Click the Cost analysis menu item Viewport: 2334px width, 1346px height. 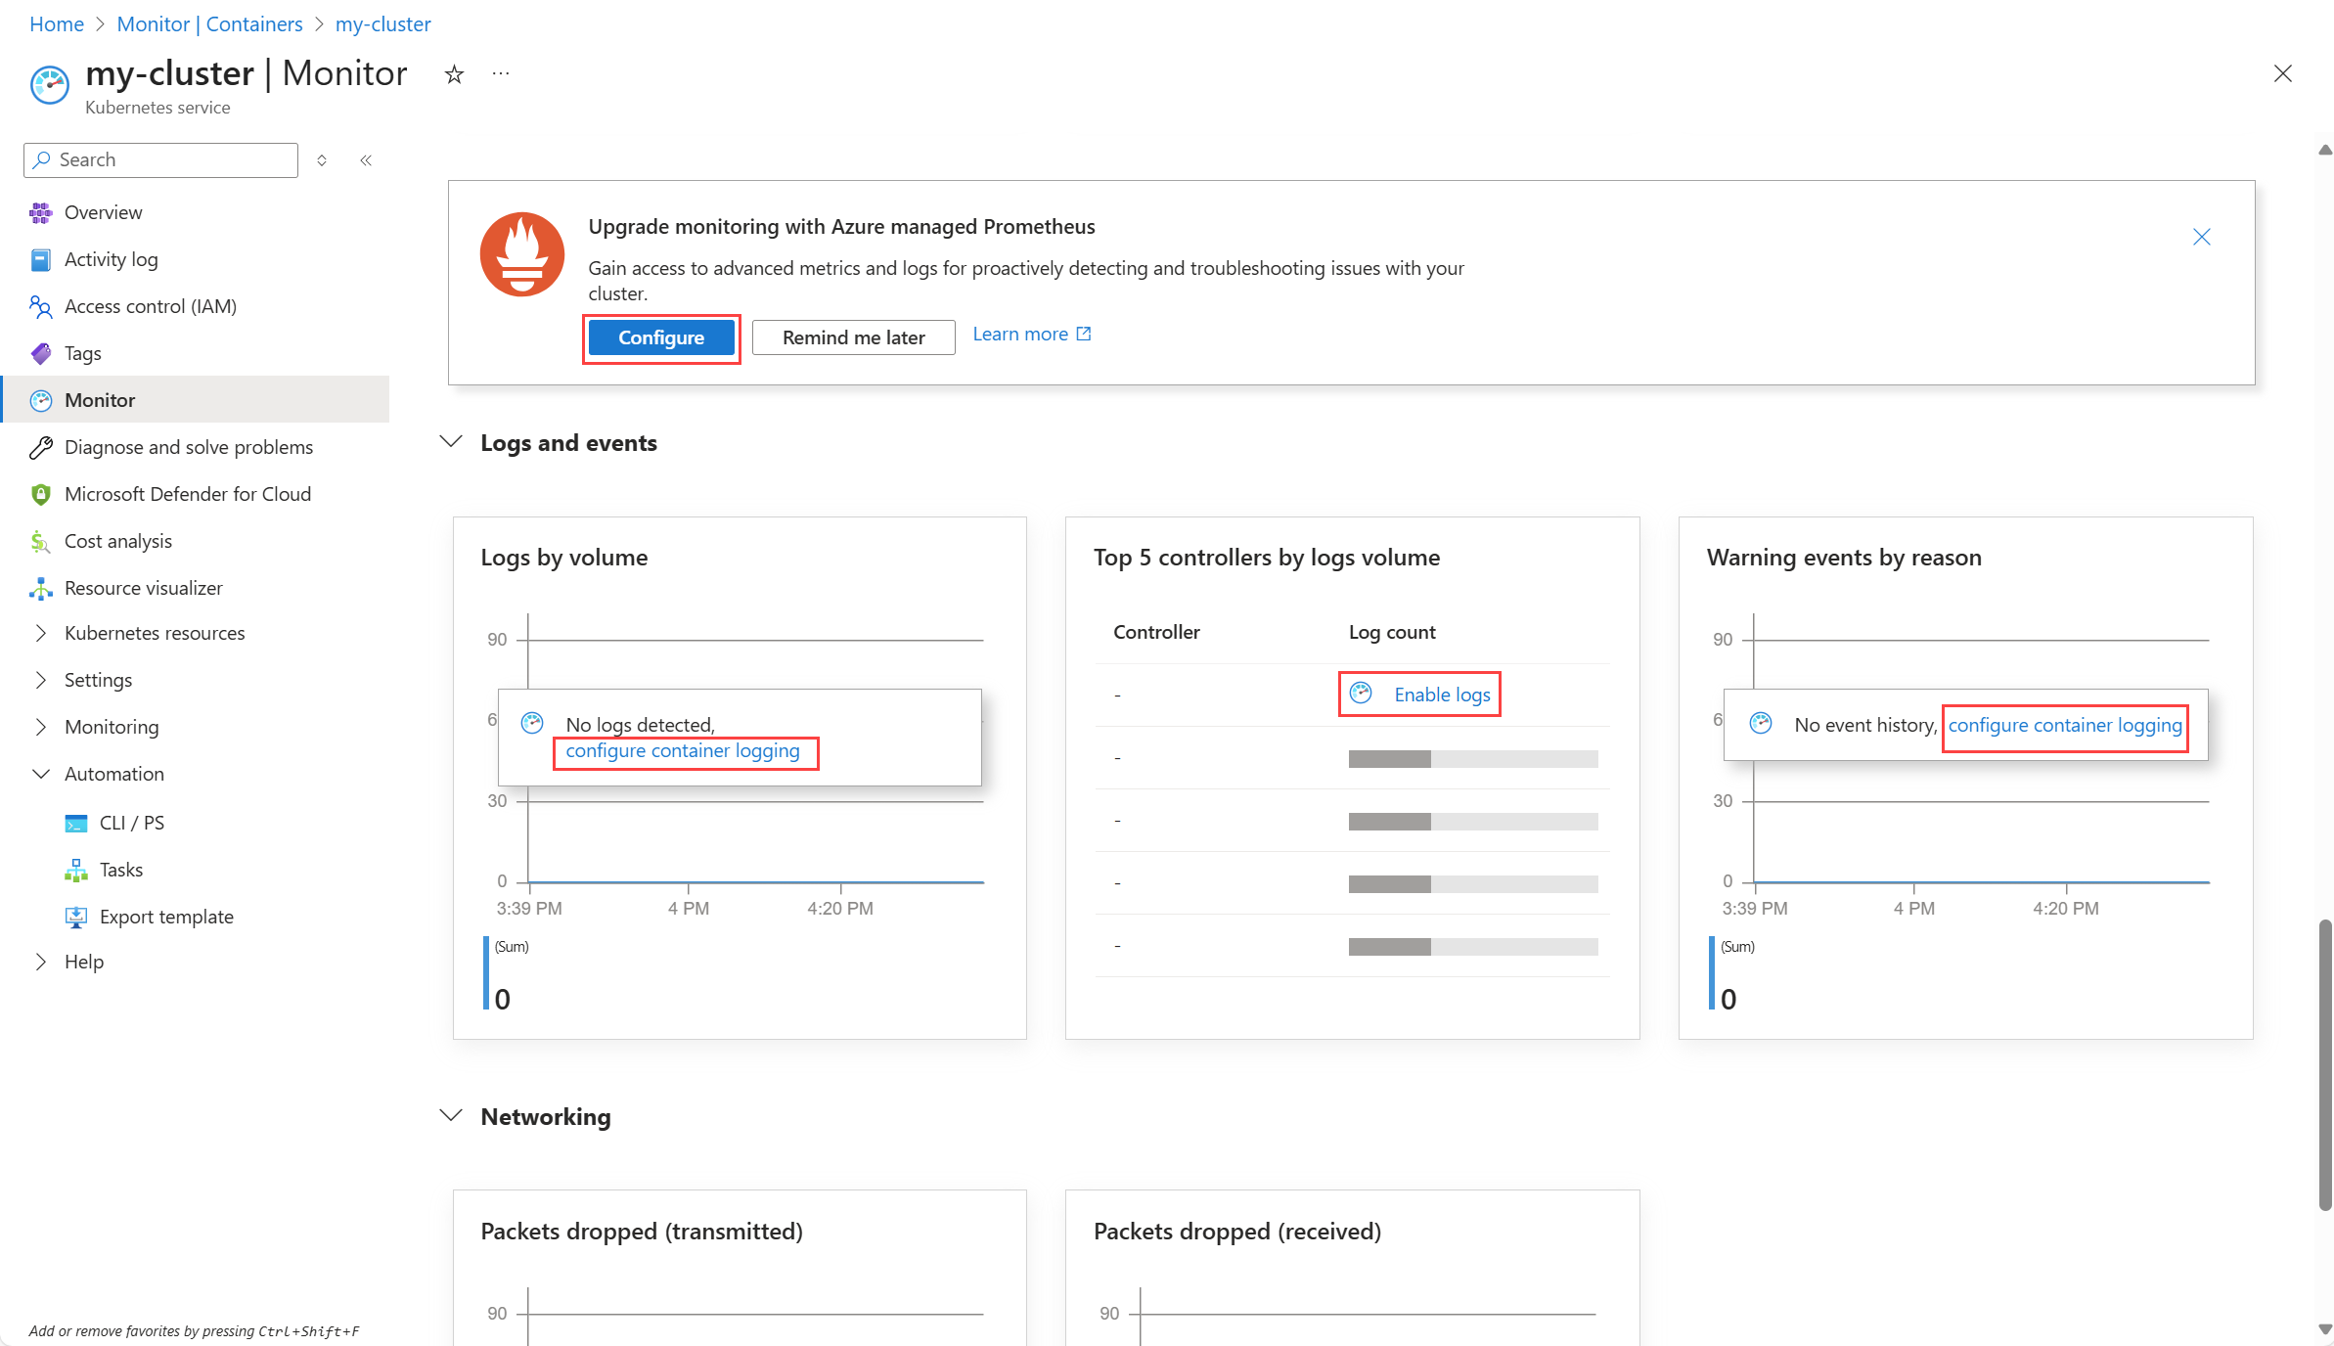pos(117,541)
